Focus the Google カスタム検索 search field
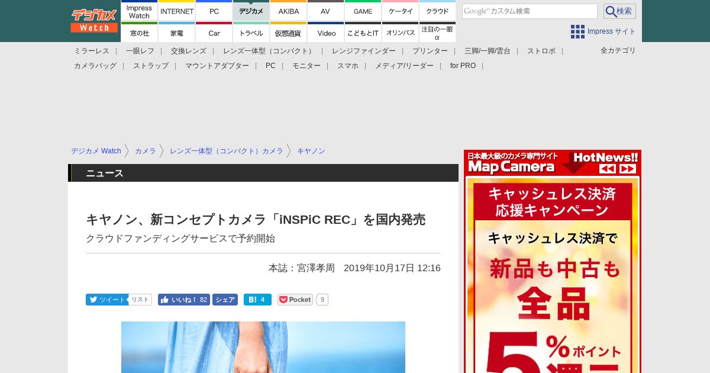The height and width of the screenshot is (373, 710). click(x=530, y=11)
